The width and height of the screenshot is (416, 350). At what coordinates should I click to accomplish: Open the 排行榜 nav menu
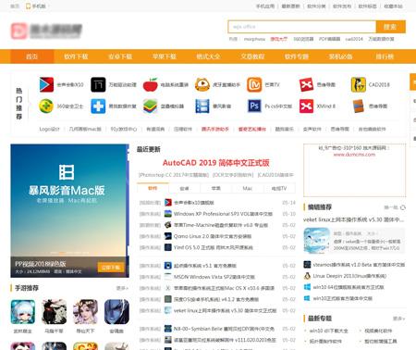coord(385,56)
